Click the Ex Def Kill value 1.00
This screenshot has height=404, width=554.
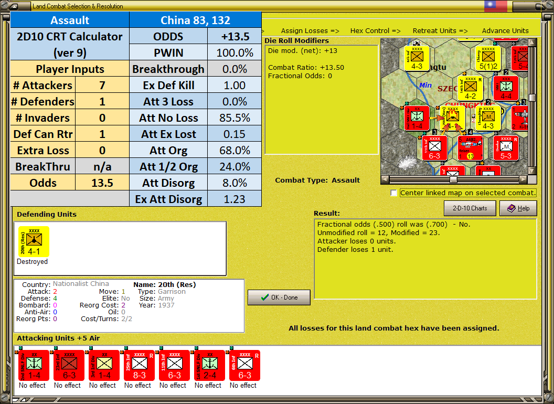[235, 85]
